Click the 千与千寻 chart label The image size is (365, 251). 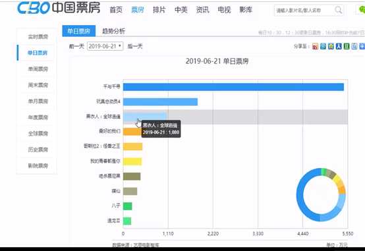(112, 86)
